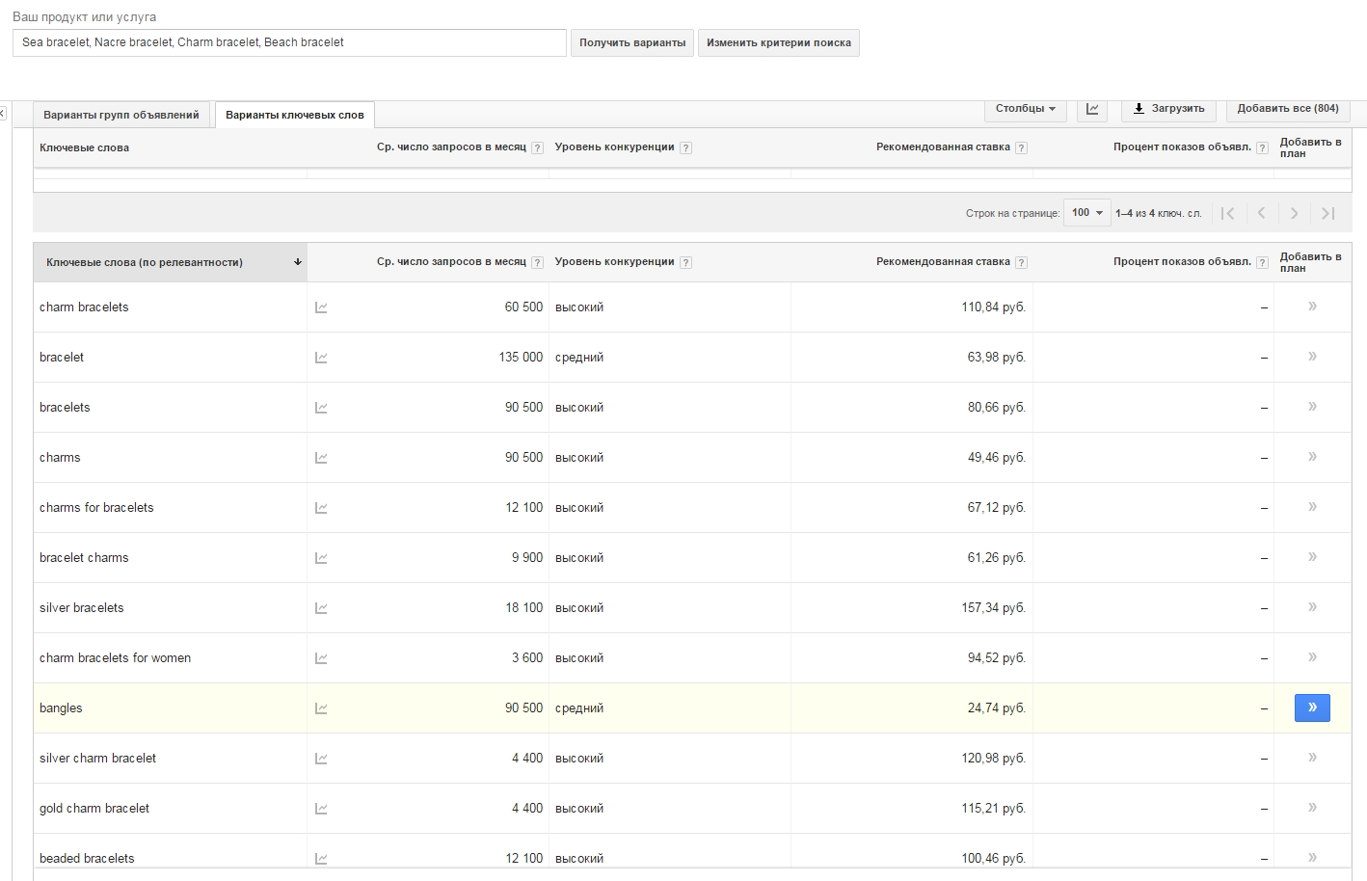
Task: Open trend chart for bracelet row
Action: 321,358
